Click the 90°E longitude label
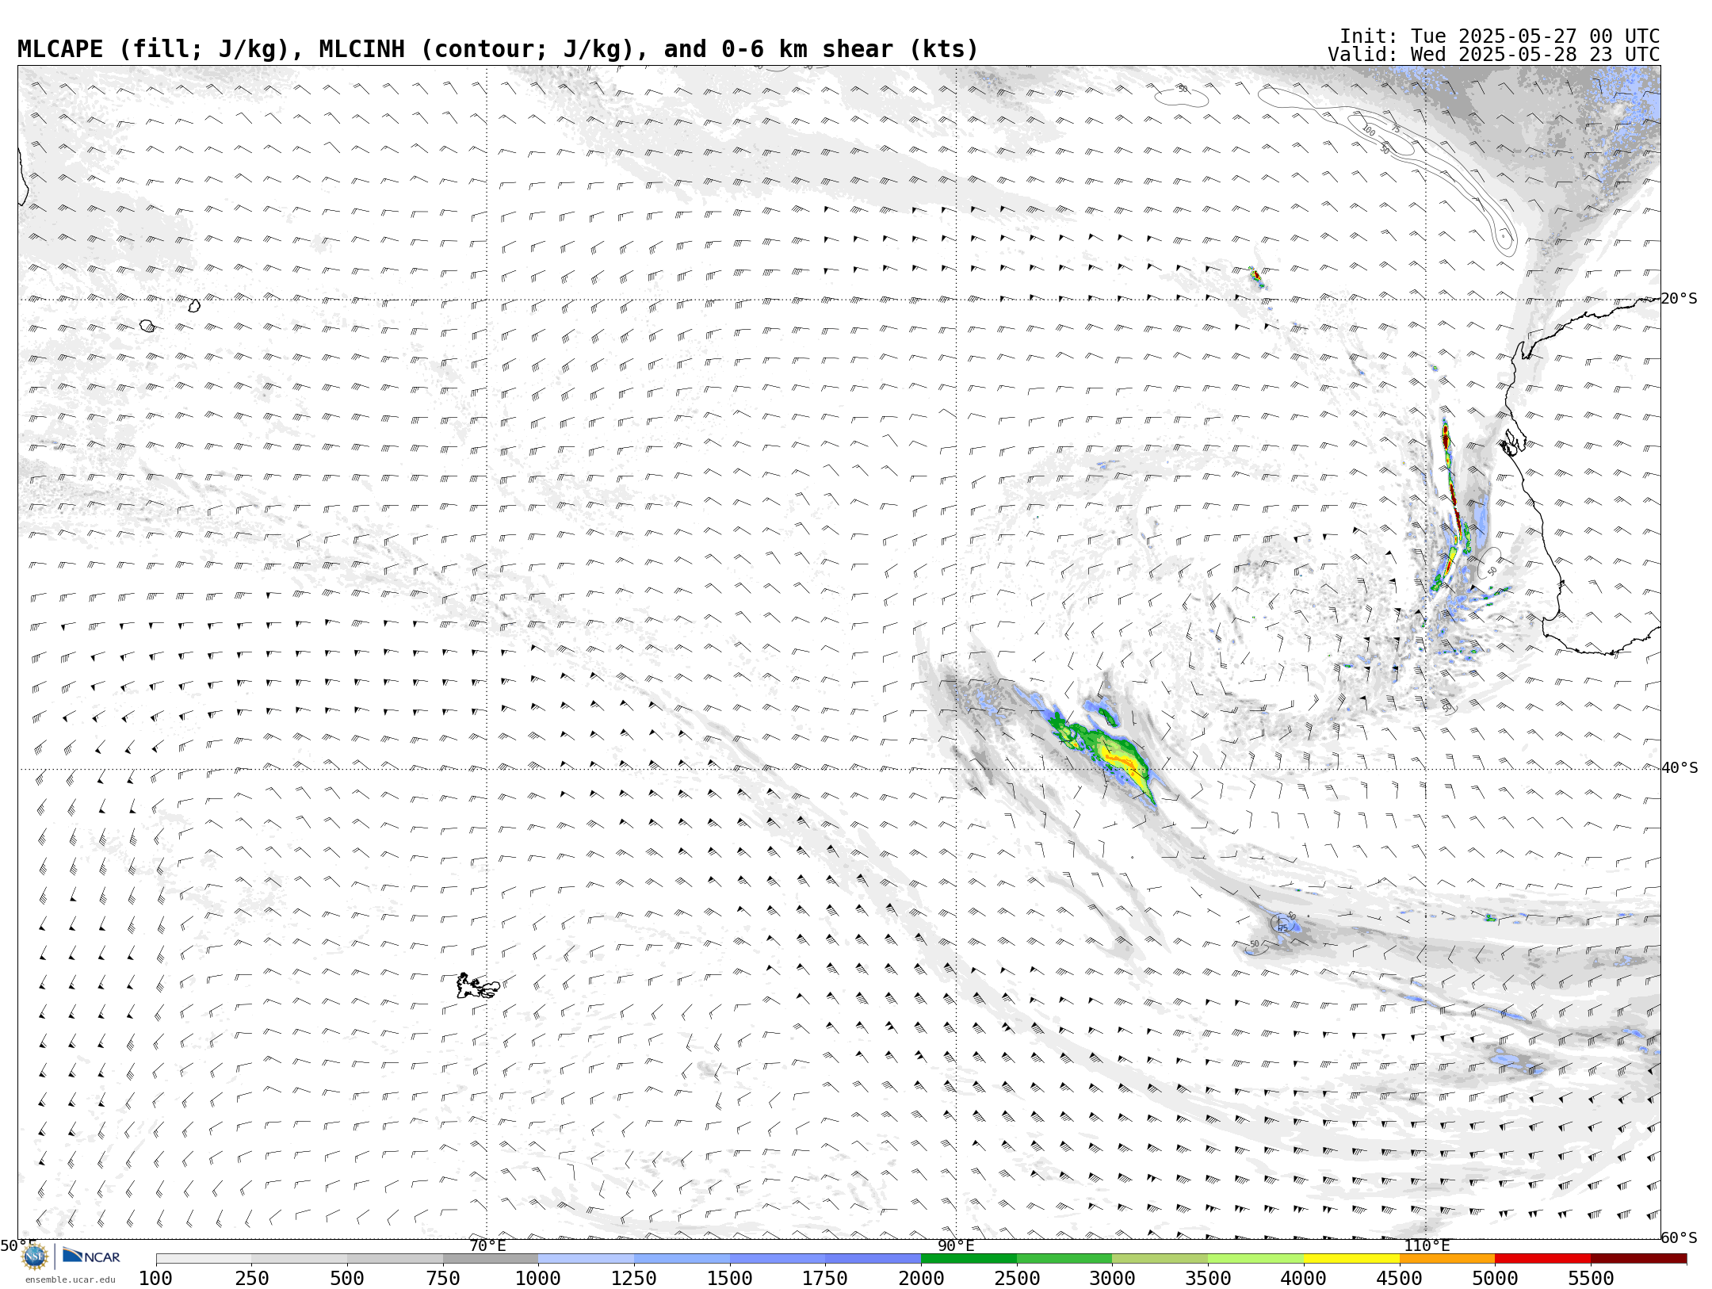 point(956,1245)
